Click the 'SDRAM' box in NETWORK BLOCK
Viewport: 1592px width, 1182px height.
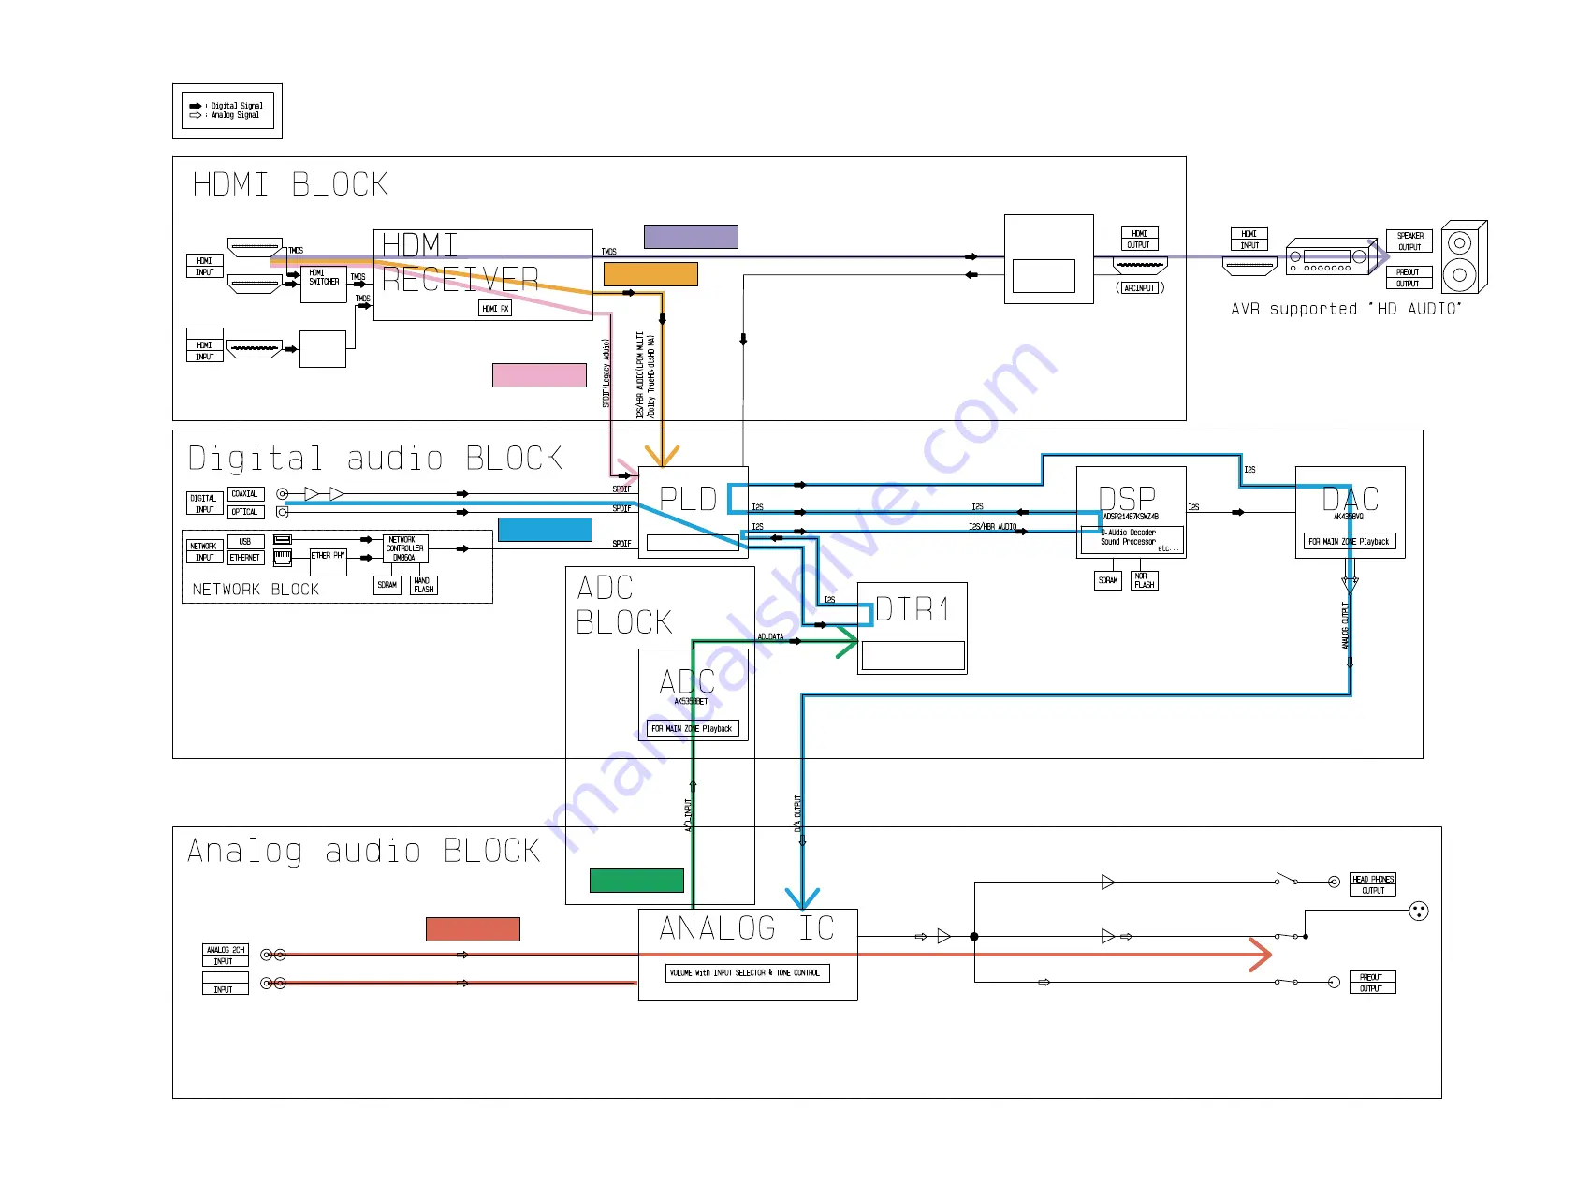tap(387, 585)
